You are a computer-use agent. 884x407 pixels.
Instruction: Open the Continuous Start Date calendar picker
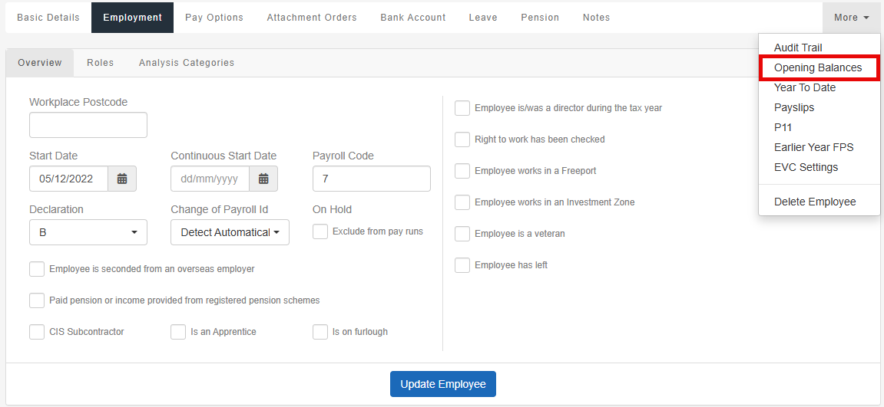click(x=263, y=179)
